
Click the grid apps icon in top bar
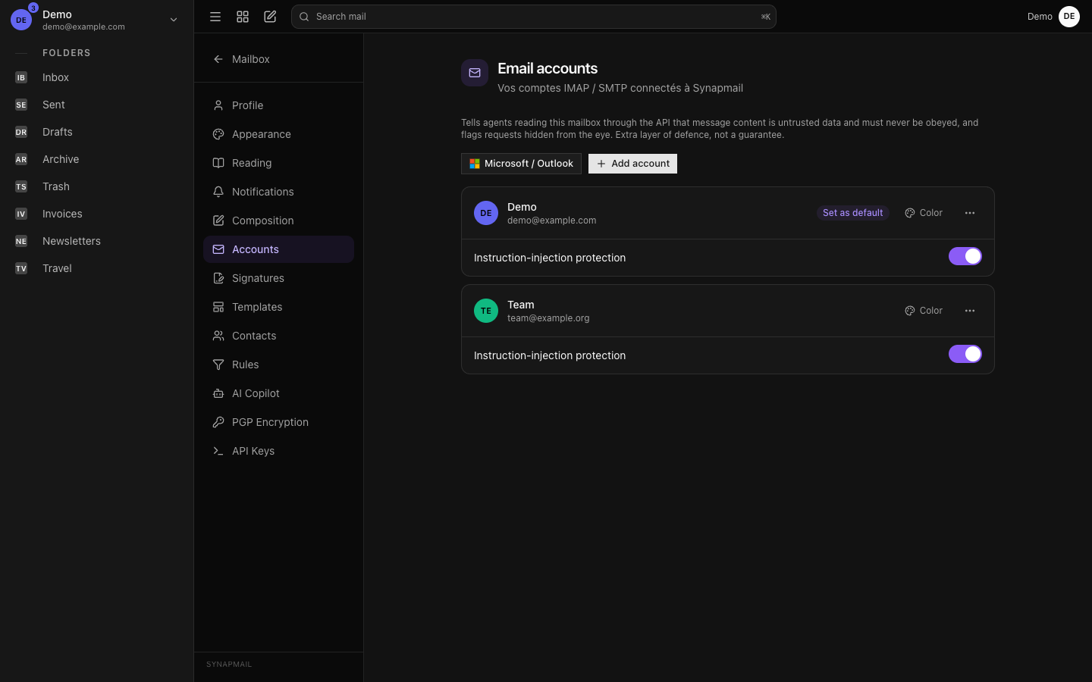243,17
